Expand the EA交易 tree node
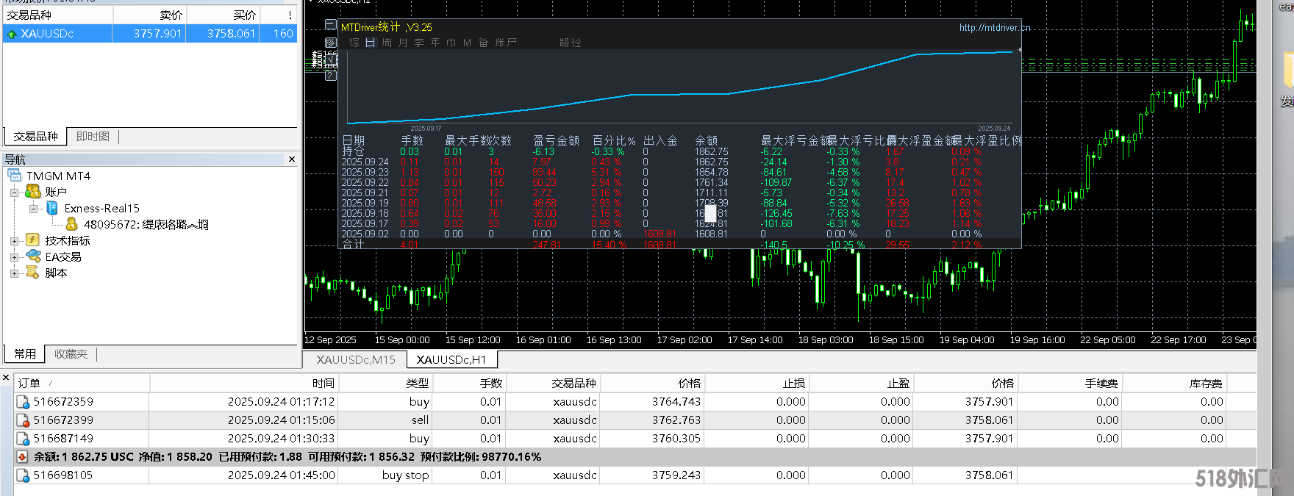 coord(14,257)
